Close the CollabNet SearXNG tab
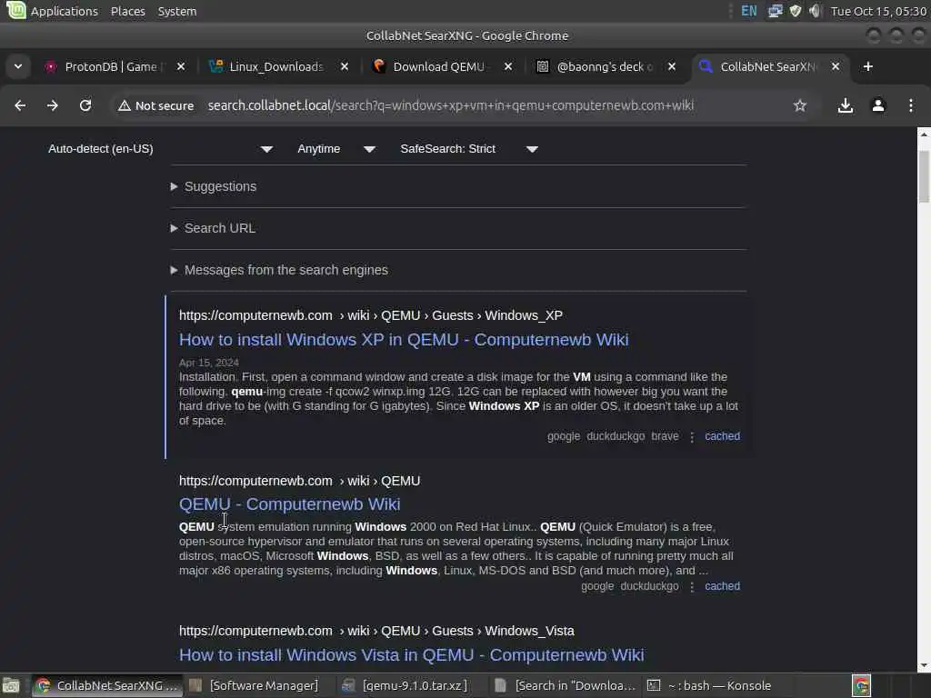Viewport: 931px width, 698px height. pyautogui.click(x=836, y=66)
